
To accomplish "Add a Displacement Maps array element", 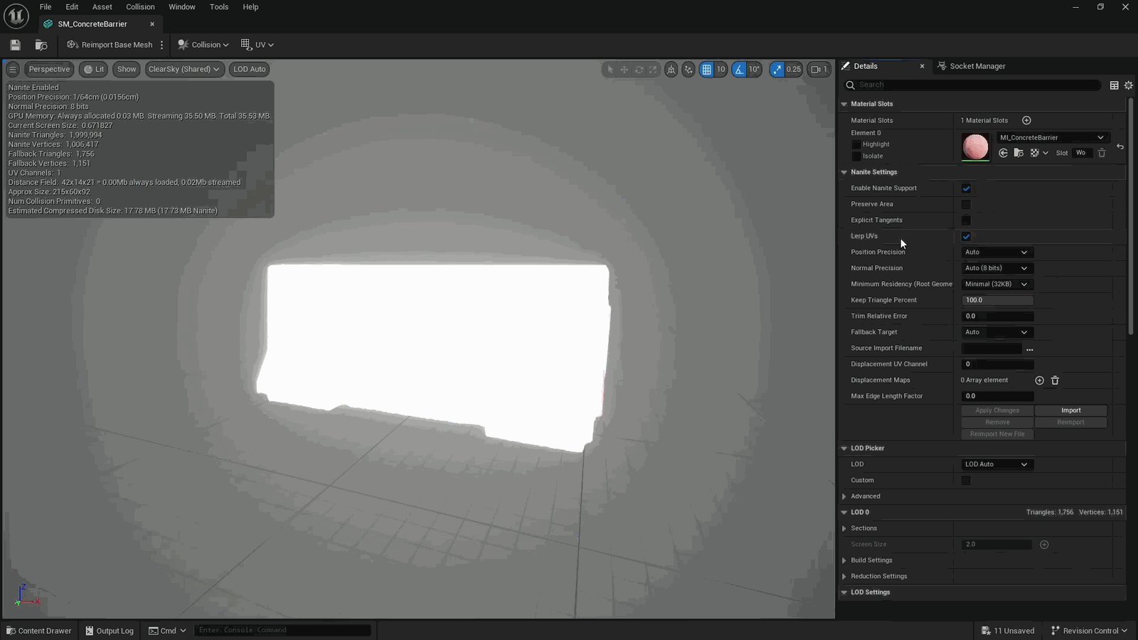I will 1039,380.
